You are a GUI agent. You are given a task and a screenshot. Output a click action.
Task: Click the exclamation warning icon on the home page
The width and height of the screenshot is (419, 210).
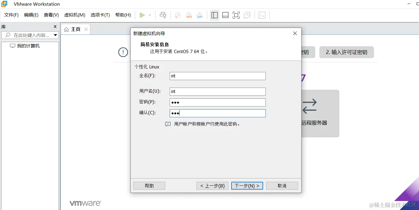(x=123, y=52)
